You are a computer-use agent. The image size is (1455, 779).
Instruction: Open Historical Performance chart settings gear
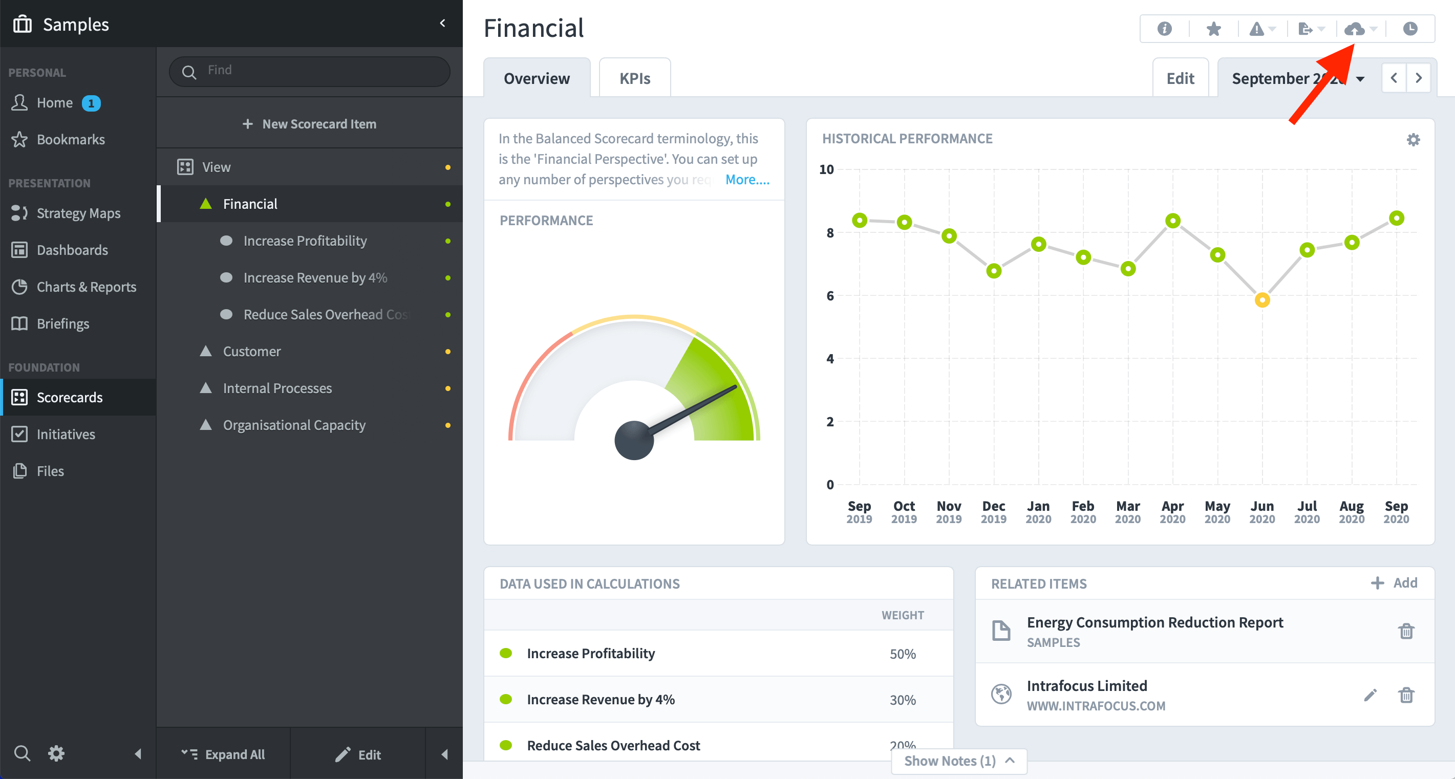(1413, 139)
